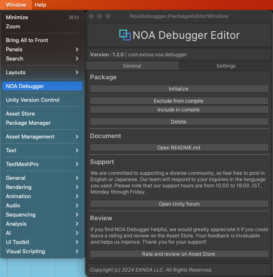Open Package Manager from the menu

[x=42, y=123]
